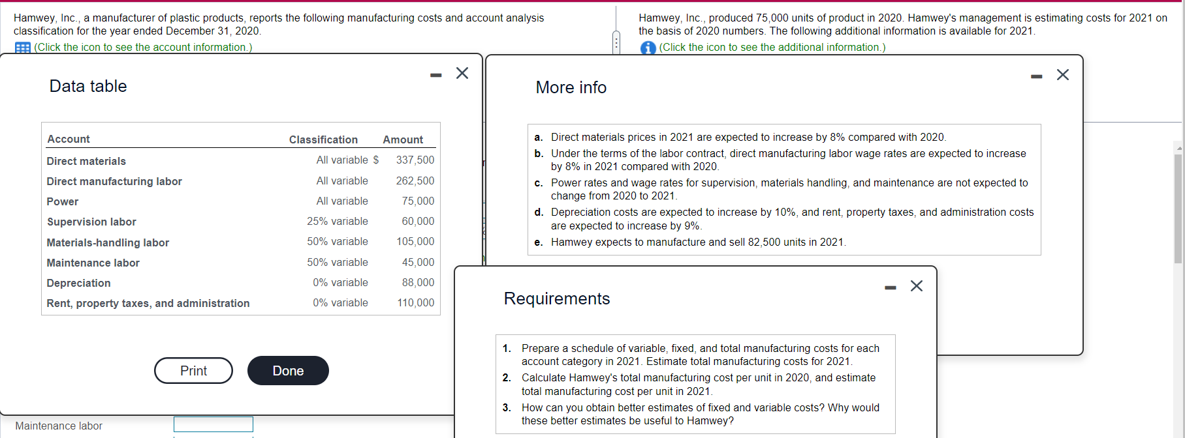Click the 25% variable classification cell
Screen dimensions: 1185x438
click(x=338, y=221)
